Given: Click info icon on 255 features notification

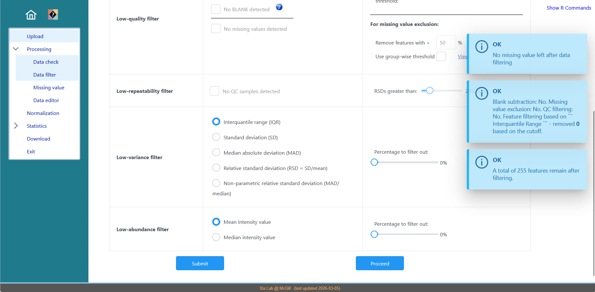Looking at the screenshot, I should 482,162.
